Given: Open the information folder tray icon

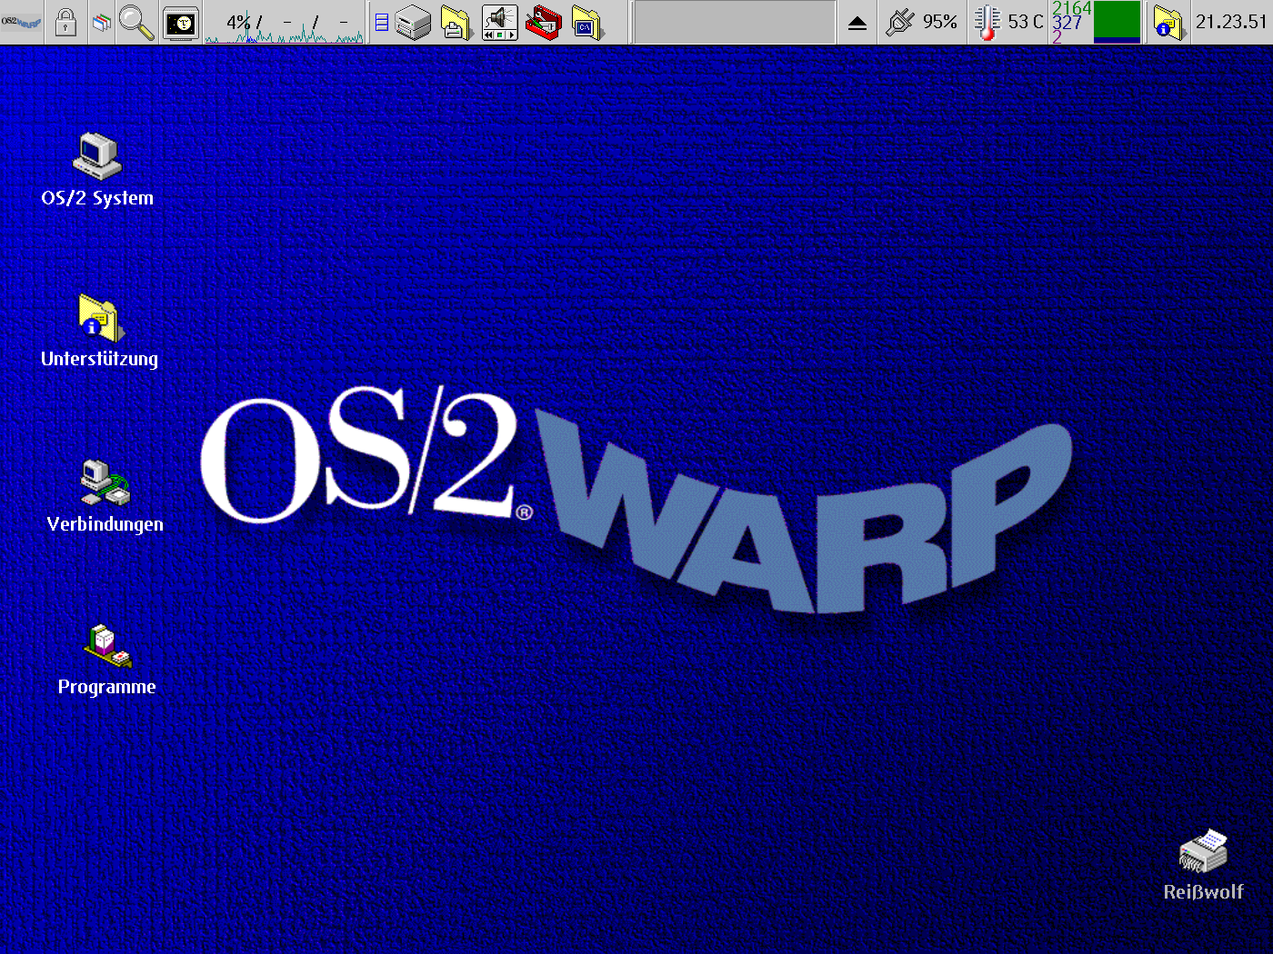Looking at the screenshot, I should (x=1168, y=23).
